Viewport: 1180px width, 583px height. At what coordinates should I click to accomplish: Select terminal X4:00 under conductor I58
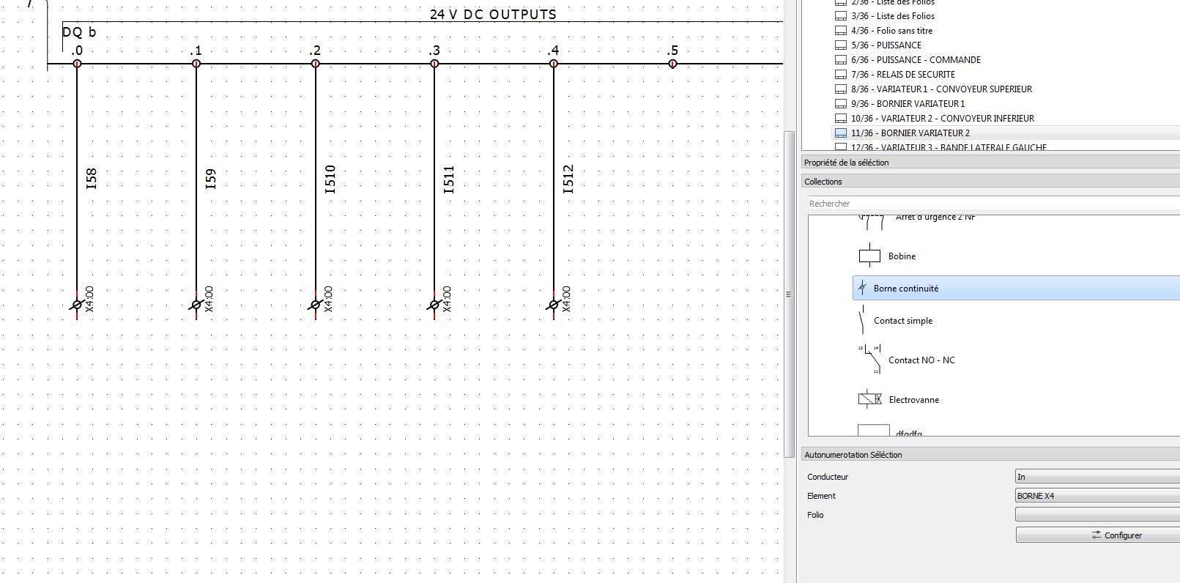tap(77, 305)
